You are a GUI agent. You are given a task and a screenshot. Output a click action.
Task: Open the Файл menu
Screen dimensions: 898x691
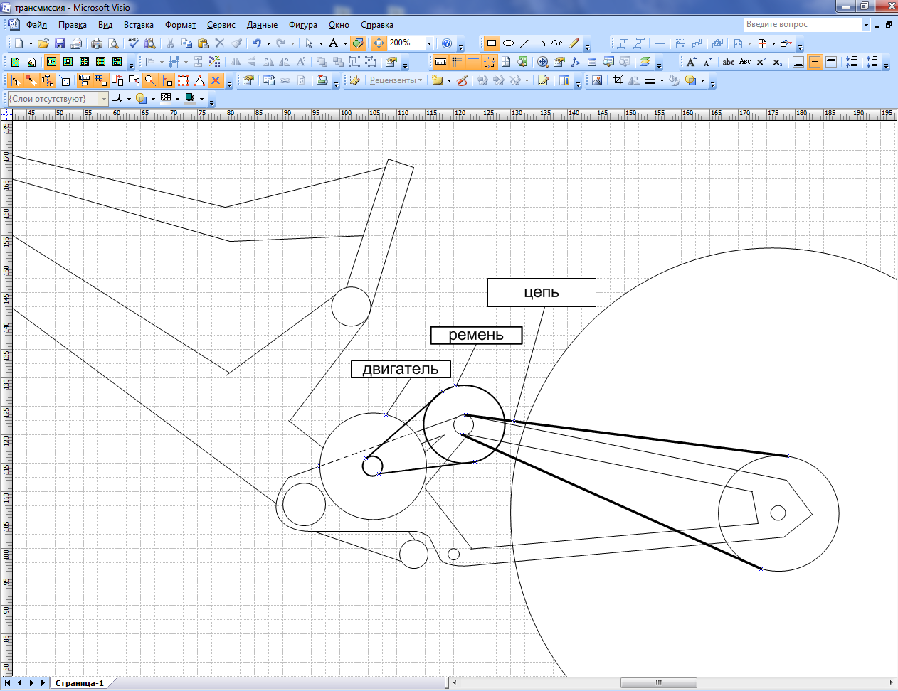tap(36, 25)
